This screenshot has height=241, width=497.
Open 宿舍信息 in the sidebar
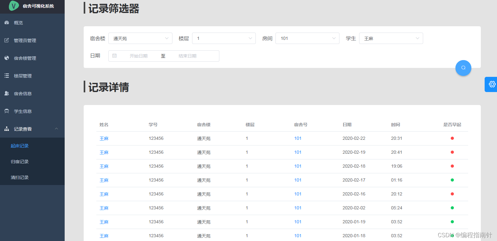point(32,93)
